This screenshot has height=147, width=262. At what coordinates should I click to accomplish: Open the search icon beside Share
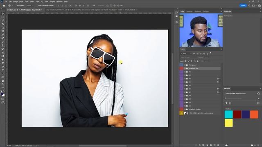pyautogui.click(x=249, y=5)
